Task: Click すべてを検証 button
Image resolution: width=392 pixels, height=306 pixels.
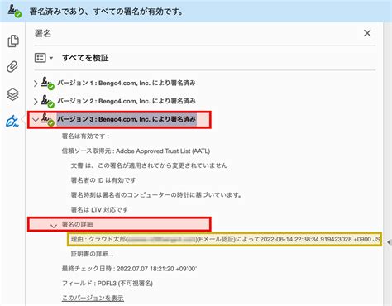Action: (x=85, y=58)
